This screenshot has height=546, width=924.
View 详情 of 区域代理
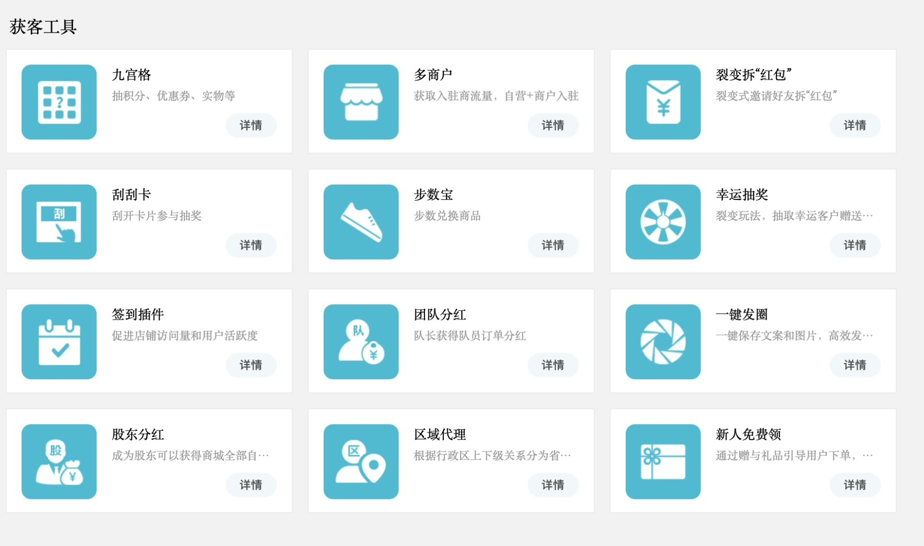552,485
